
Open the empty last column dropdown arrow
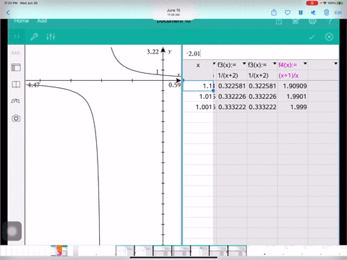click(x=335, y=64)
